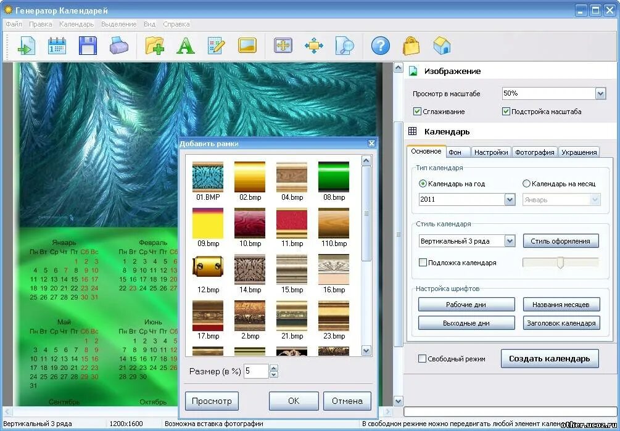The width and height of the screenshot is (620, 431).
Task: Switch to the Фотография tab
Action: pos(535,152)
